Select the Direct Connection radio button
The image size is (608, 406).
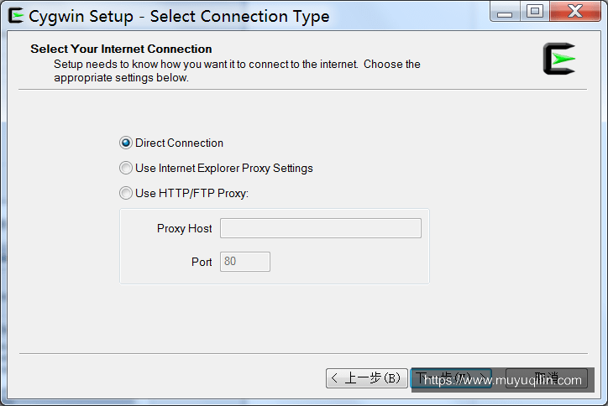(x=126, y=143)
